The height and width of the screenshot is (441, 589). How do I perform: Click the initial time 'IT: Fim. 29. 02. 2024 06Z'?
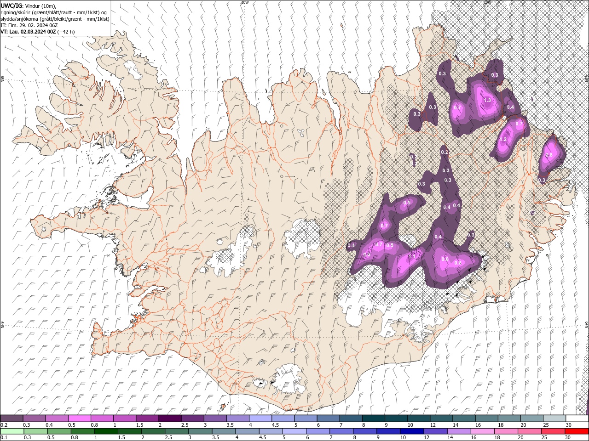pos(29,25)
